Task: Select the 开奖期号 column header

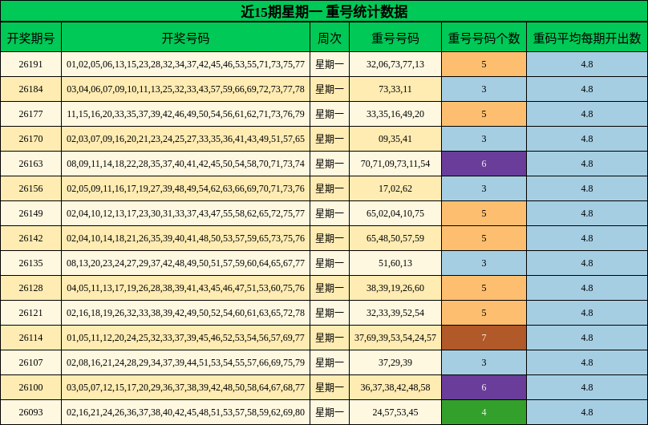Action: point(31,38)
